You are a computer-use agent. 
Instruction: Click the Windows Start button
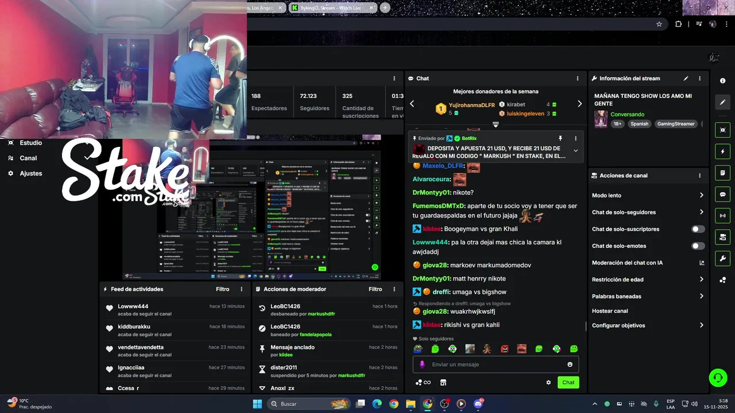coord(257,404)
